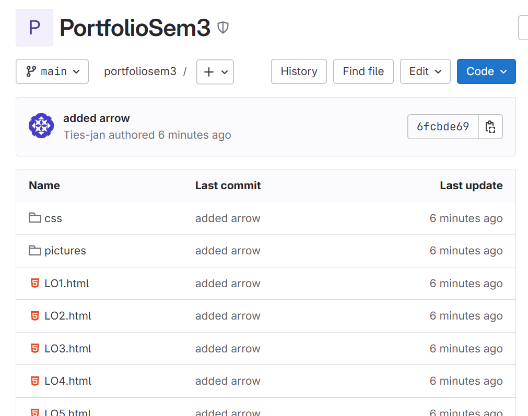Click the Find file button

pos(363,71)
